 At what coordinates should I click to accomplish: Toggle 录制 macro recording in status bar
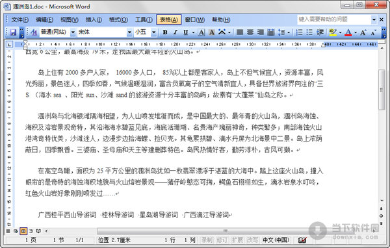click(x=207, y=240)
